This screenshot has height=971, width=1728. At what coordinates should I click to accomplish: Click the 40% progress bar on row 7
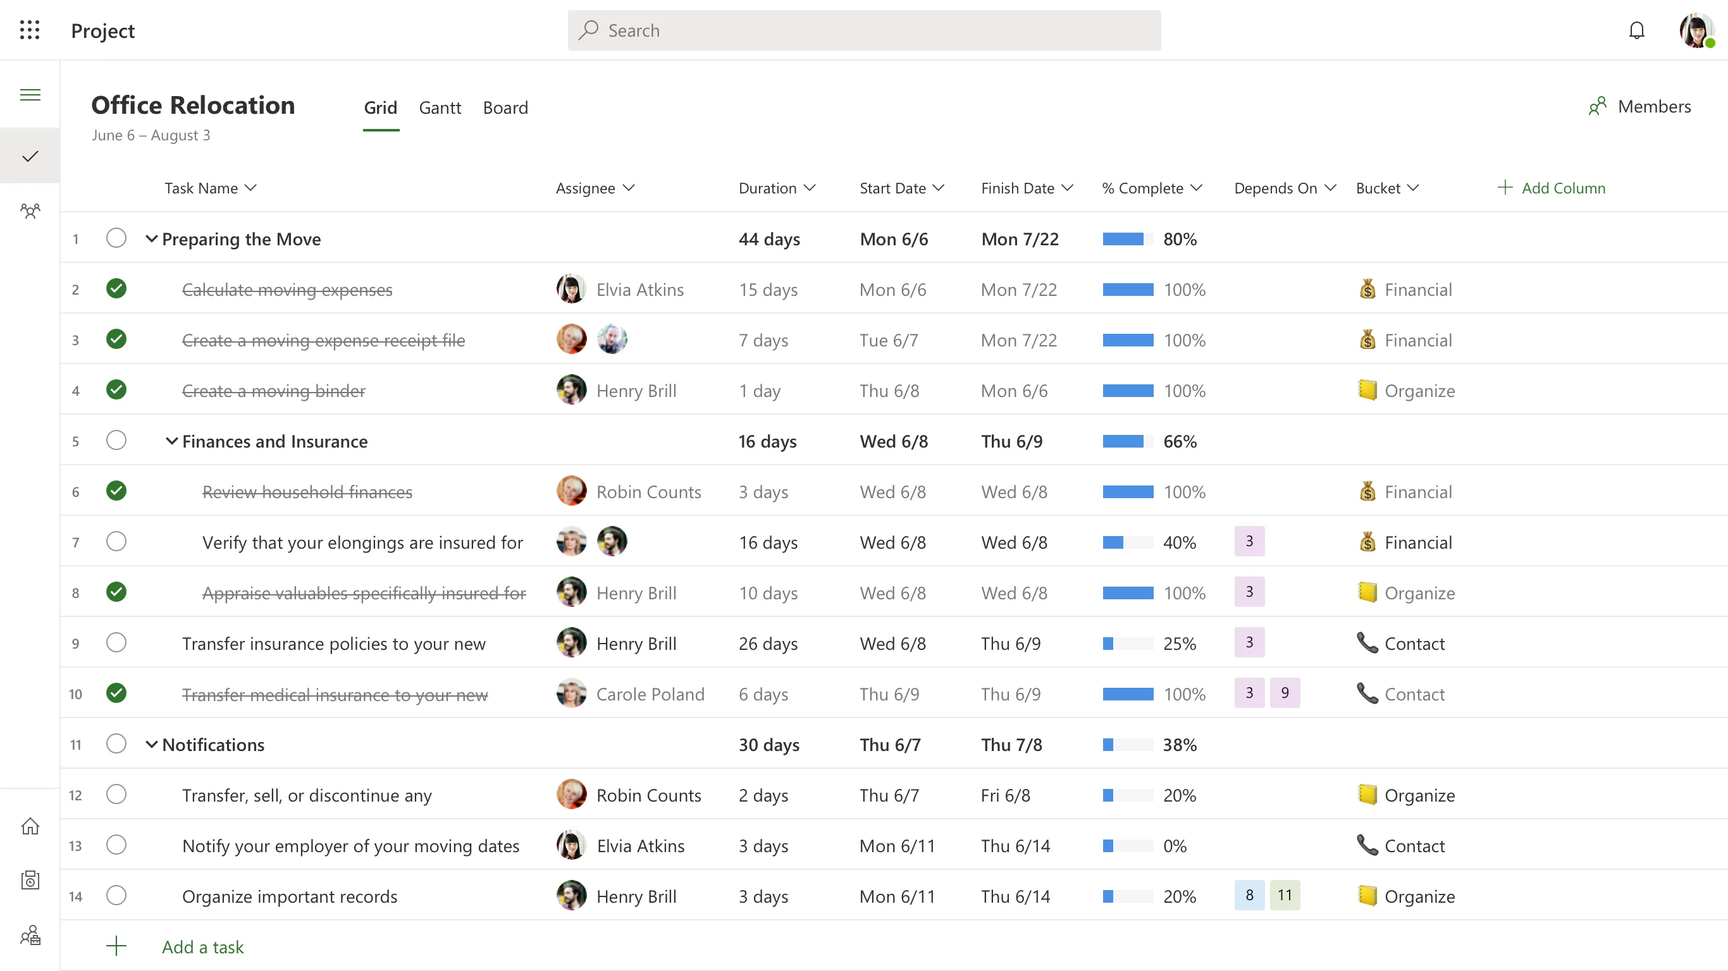[1128, 542]
